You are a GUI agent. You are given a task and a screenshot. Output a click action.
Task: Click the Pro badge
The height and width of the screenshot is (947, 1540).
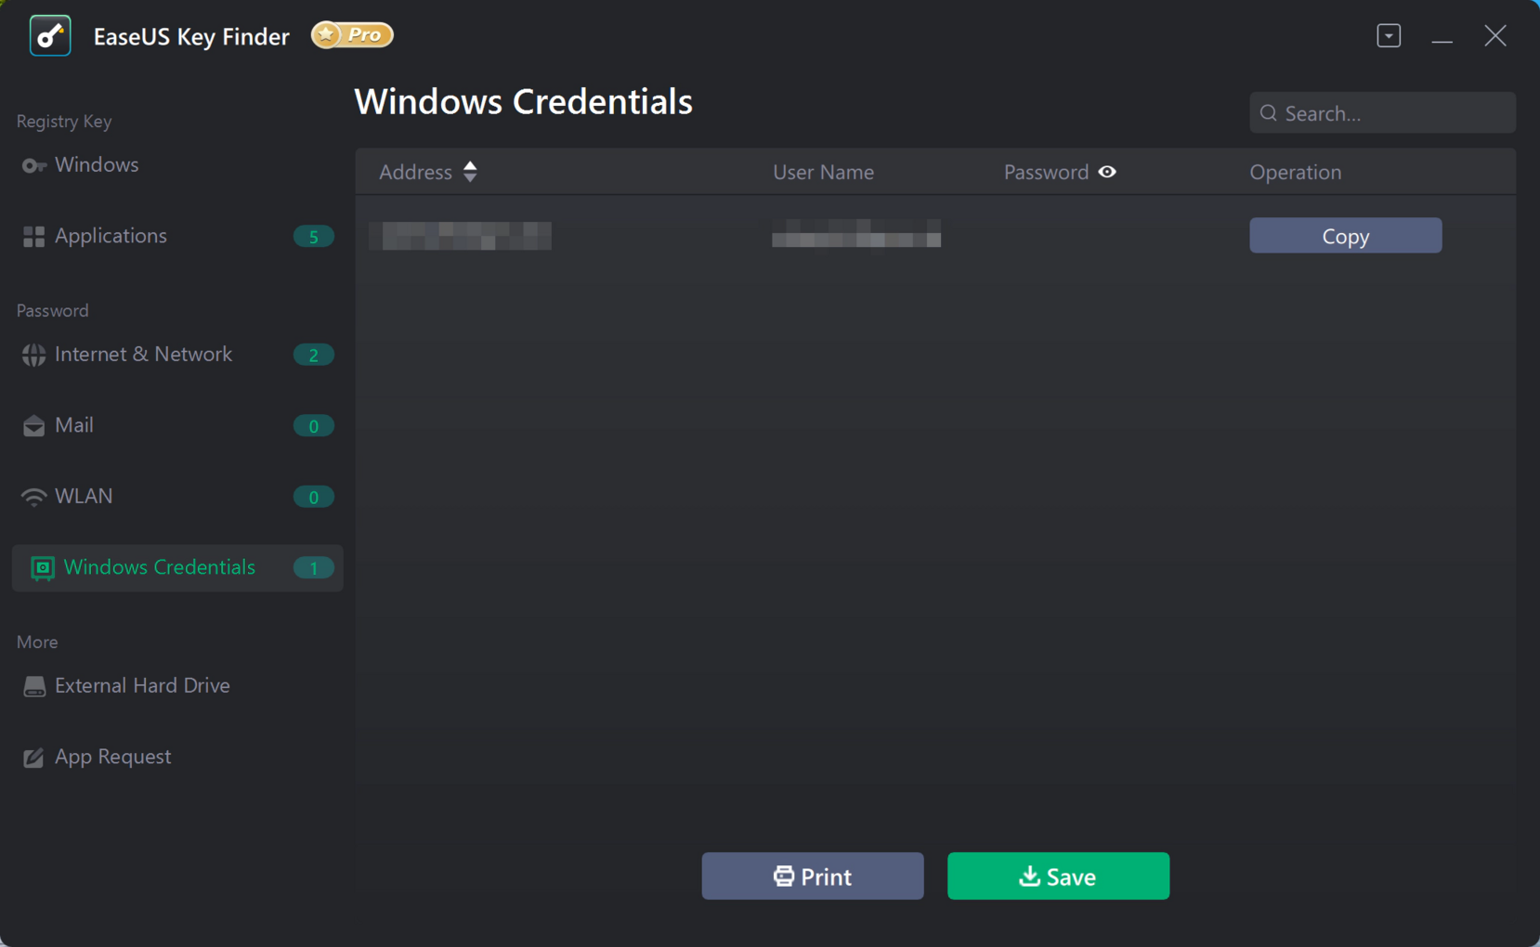coord(352,35)
